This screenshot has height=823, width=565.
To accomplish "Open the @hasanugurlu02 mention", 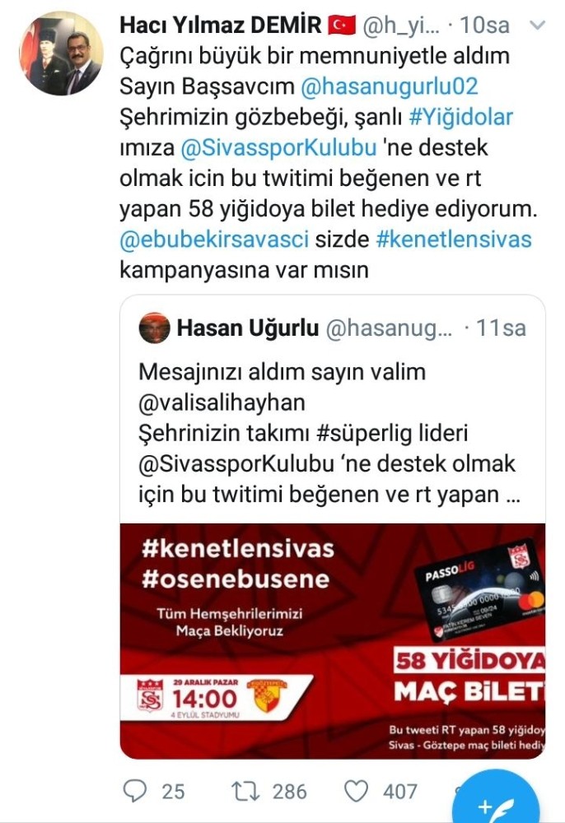I will coord(389,86).
